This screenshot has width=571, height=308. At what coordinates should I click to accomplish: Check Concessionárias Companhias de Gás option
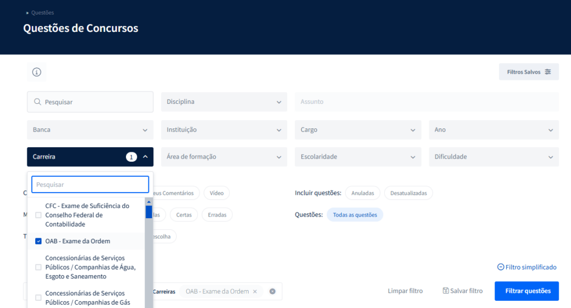(x=38, y=298)
